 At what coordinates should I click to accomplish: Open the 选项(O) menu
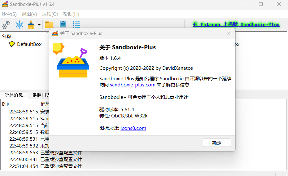pos(50,14)
